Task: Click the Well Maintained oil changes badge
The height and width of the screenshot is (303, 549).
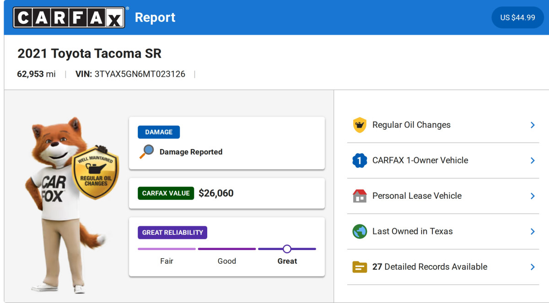Action: tap(96, 173)
